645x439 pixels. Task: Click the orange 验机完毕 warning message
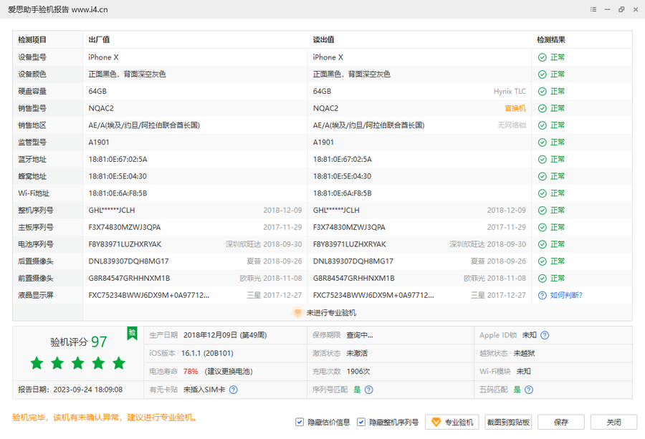pos(106,418)
